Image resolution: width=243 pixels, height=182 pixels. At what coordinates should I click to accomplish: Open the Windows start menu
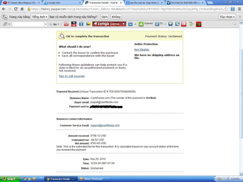[10, 179]
